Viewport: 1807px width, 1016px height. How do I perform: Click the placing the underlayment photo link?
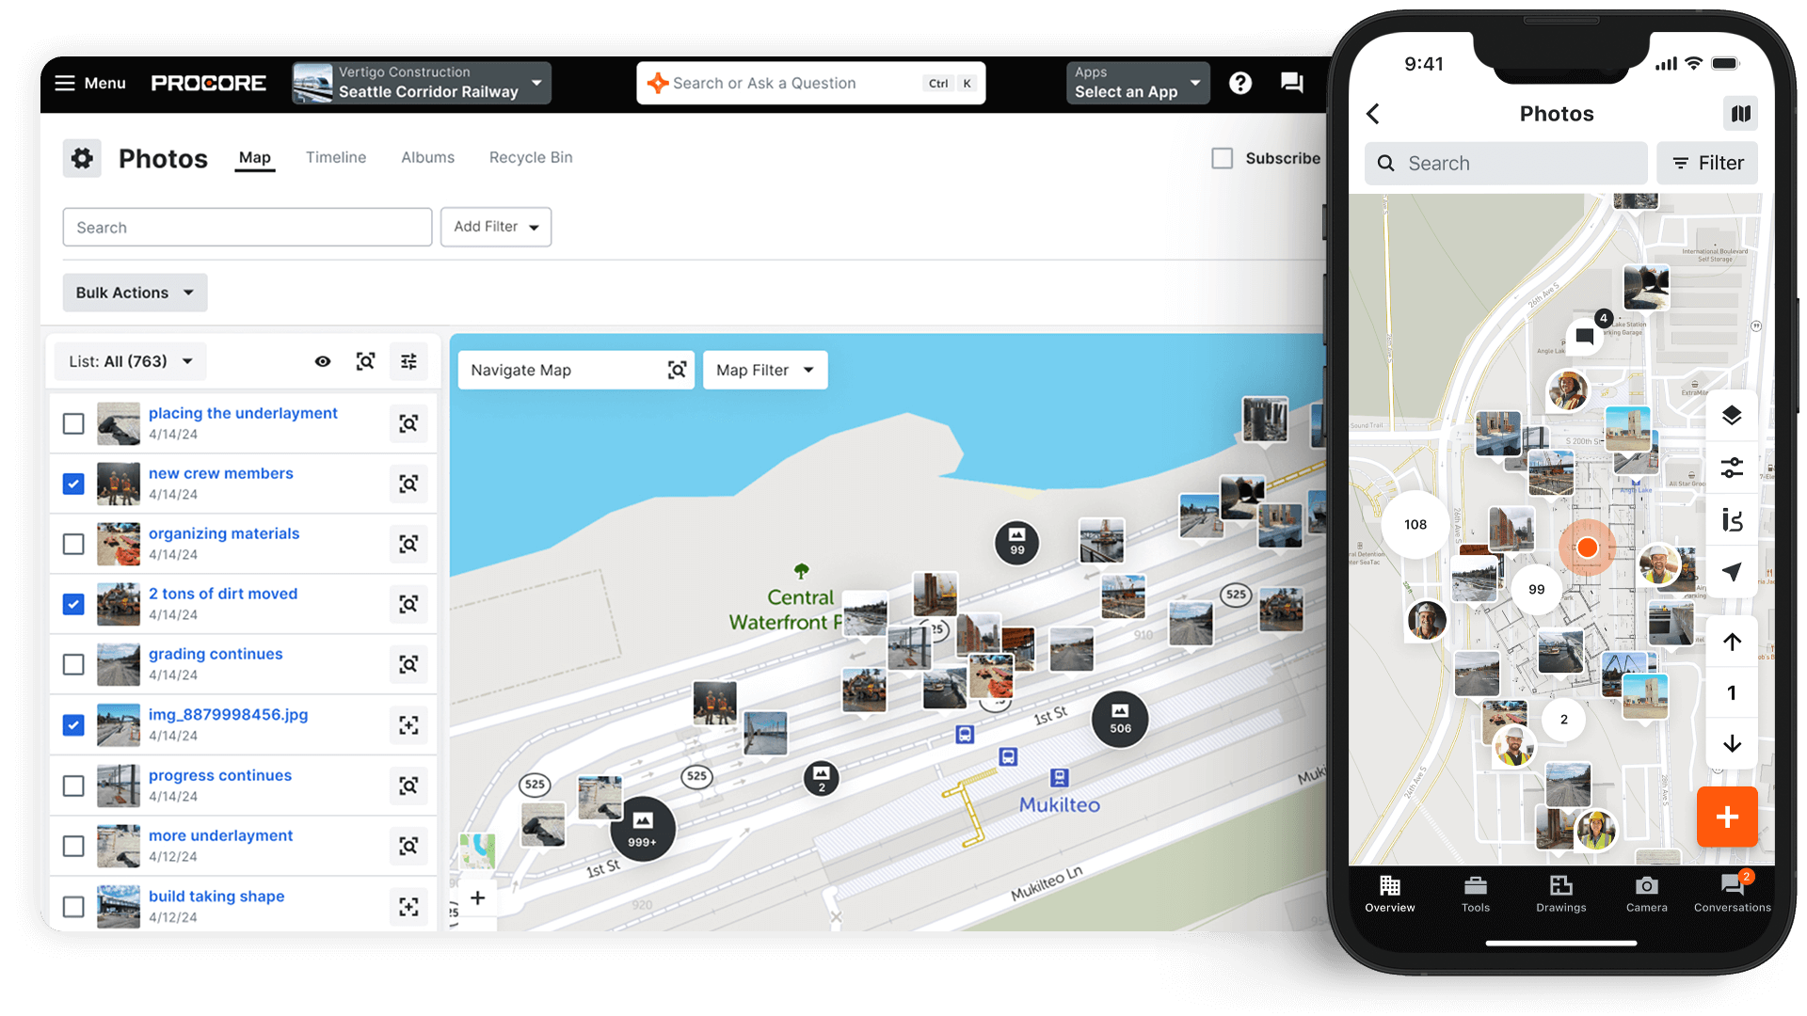[x=243, y=413]
